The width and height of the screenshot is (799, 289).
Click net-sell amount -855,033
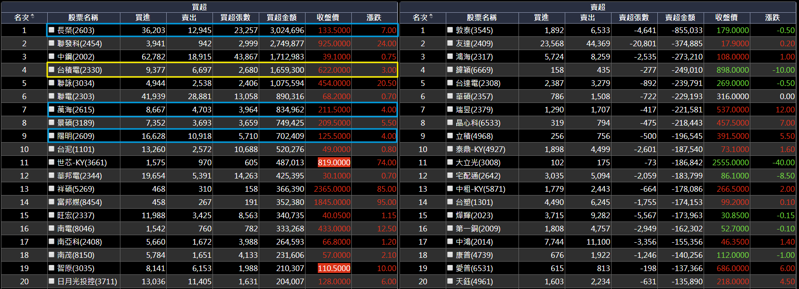(x=687, y=30)
